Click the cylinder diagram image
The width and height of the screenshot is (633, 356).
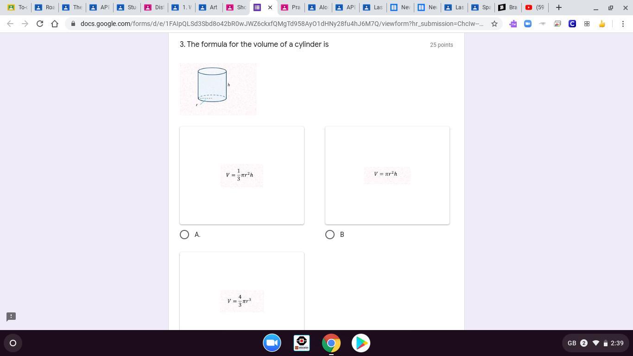click(218, 89)
